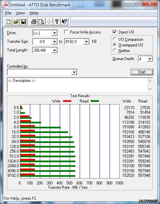Close the ATTO Disk Benchmark window
Image resolution: width=160 pixels, height=204 pixels.
click(x=150, y=3)
